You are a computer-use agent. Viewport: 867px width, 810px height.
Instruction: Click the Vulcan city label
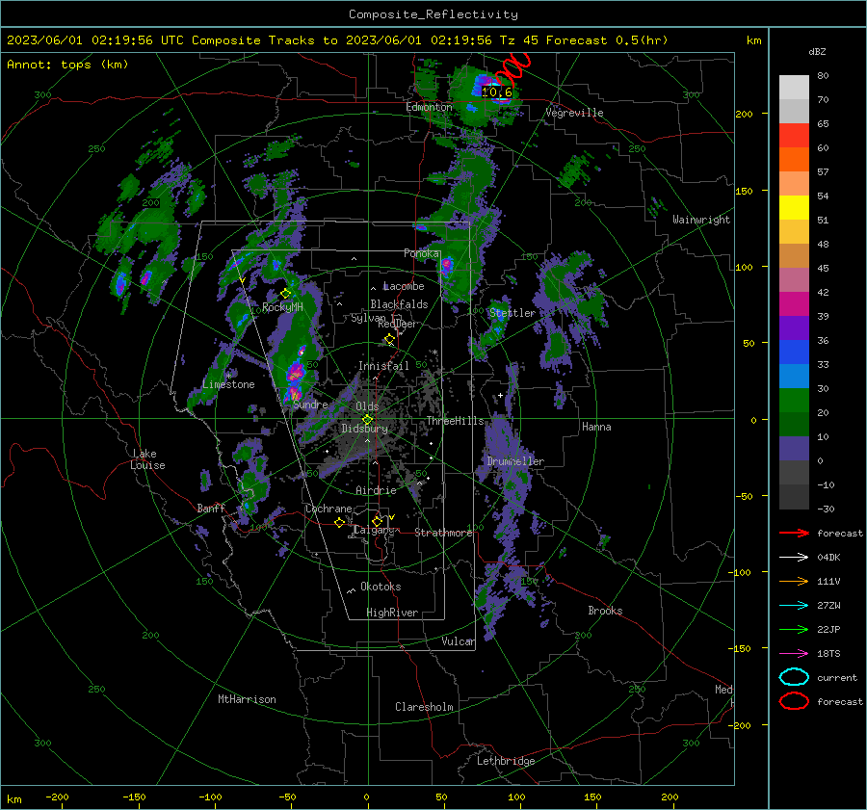click(x=458, y=641)
